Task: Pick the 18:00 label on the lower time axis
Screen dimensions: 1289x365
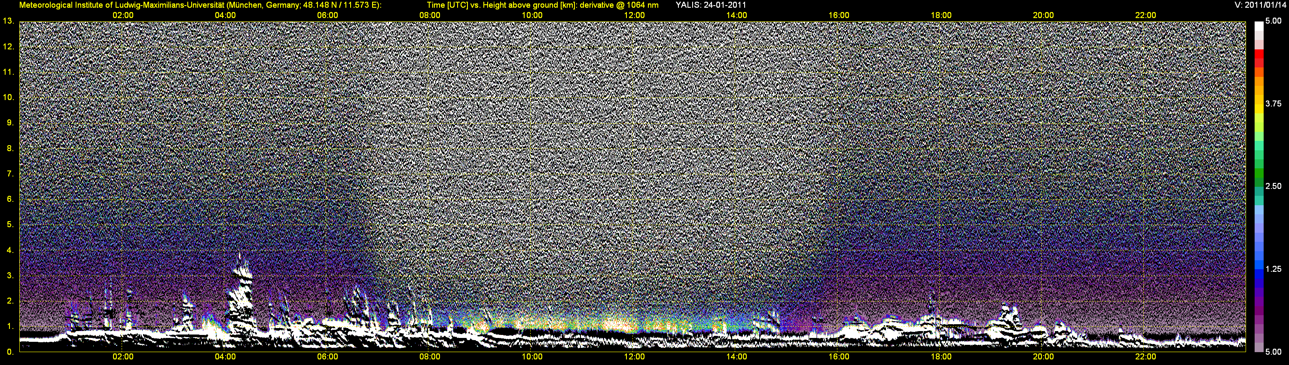Action: tap(941, 357)
